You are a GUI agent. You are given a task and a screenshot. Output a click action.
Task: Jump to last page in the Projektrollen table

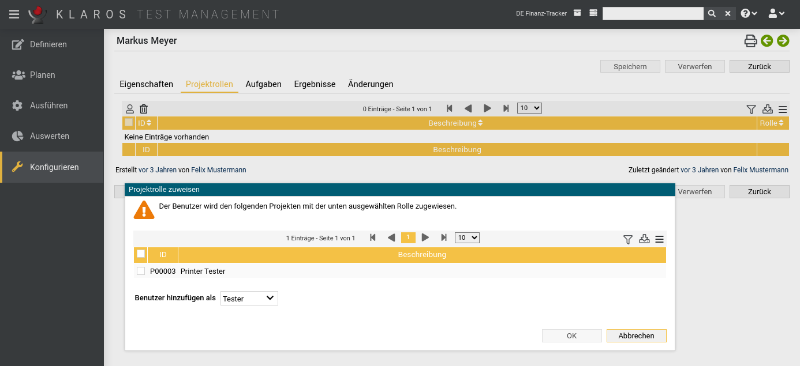[x=506, y=108]
